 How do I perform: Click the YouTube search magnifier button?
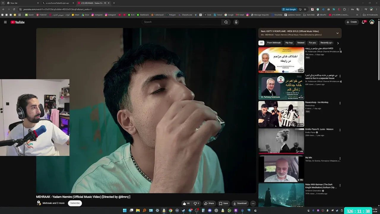[x=226, y=22]
